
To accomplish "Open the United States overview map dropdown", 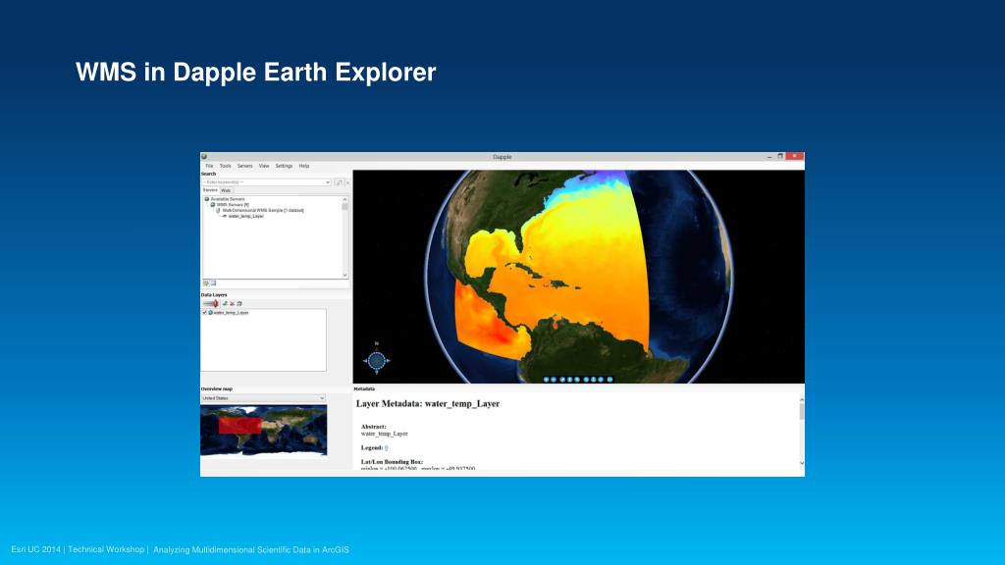I will pyautogui.click(x=263, y=398).
